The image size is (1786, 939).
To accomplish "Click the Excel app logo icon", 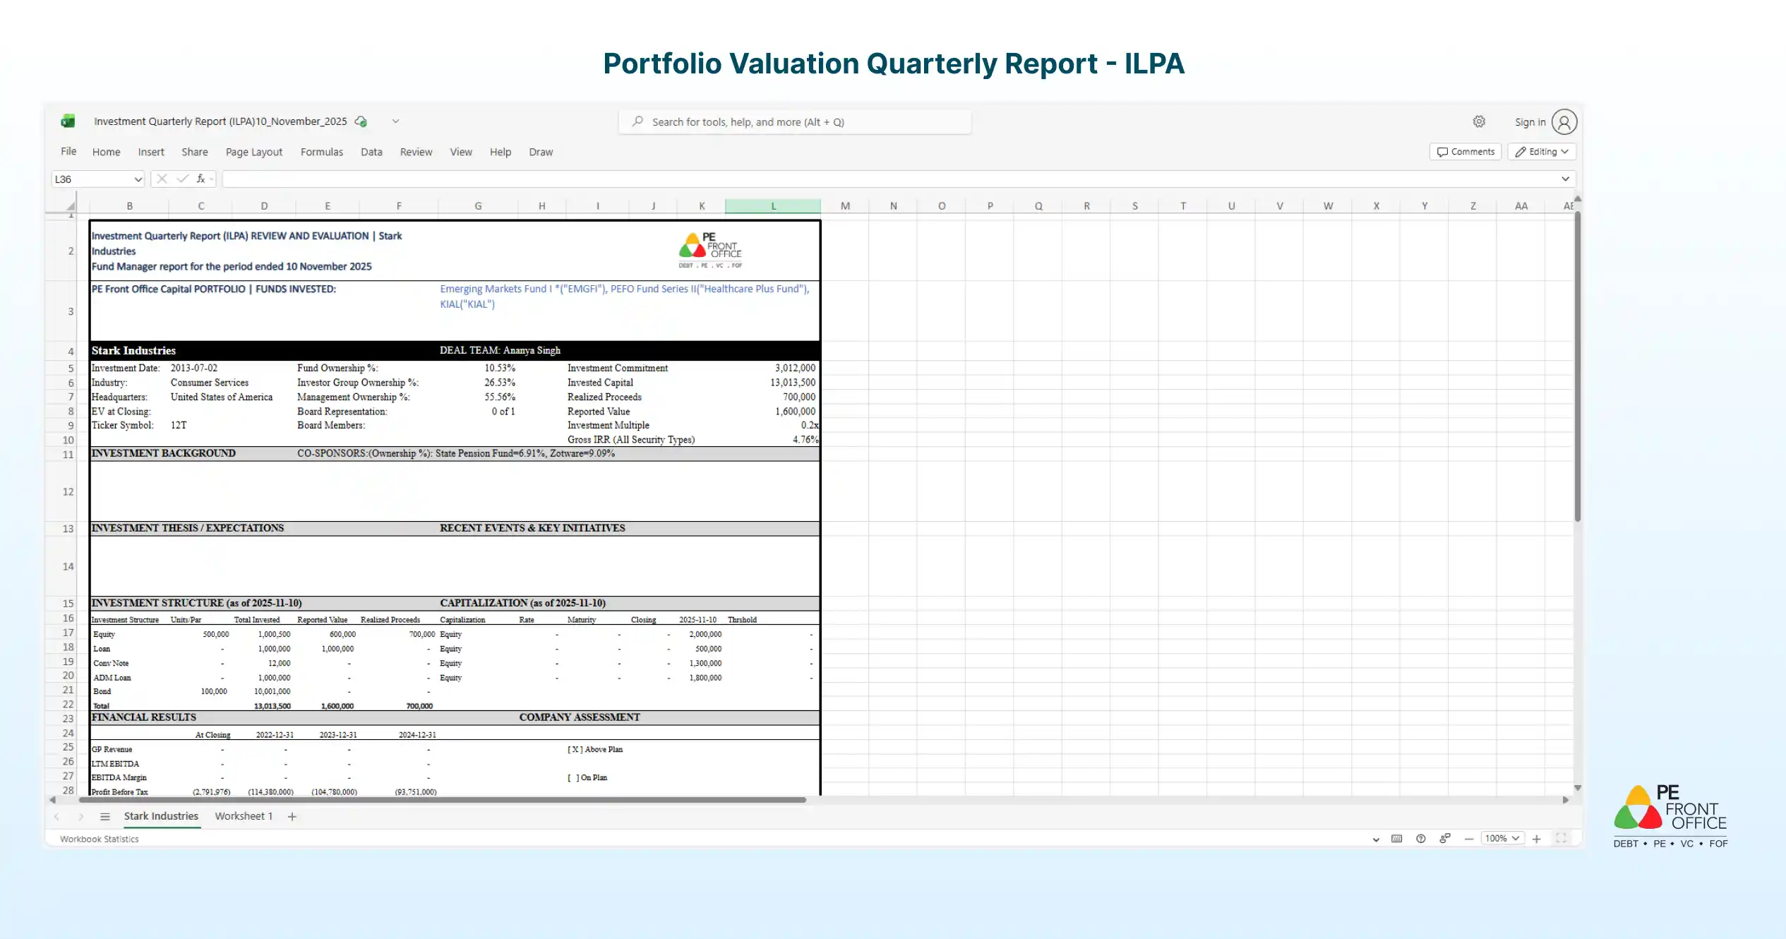I will click(68, 121).
